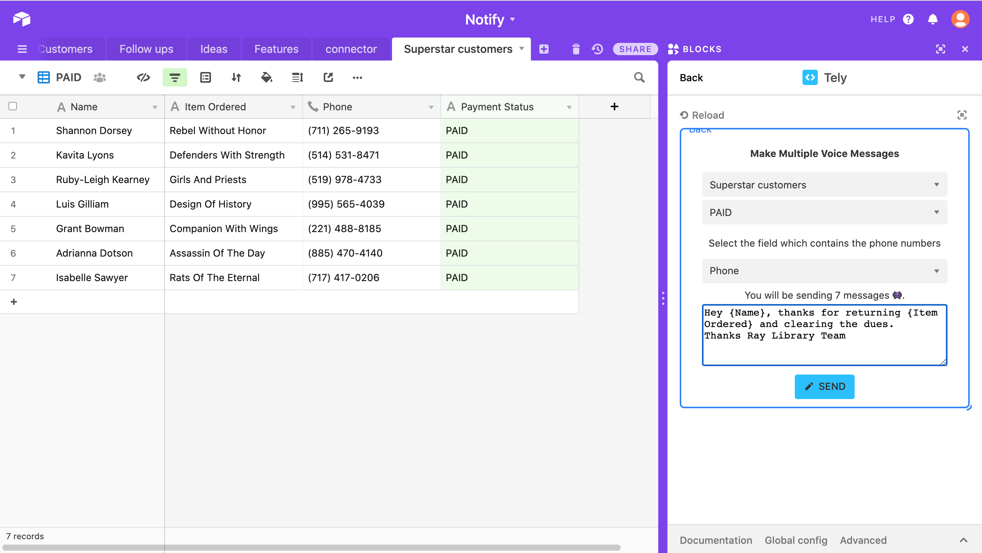Click the row height icon

click(297, 78)
